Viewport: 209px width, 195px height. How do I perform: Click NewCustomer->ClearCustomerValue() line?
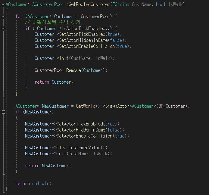(66, 148)
